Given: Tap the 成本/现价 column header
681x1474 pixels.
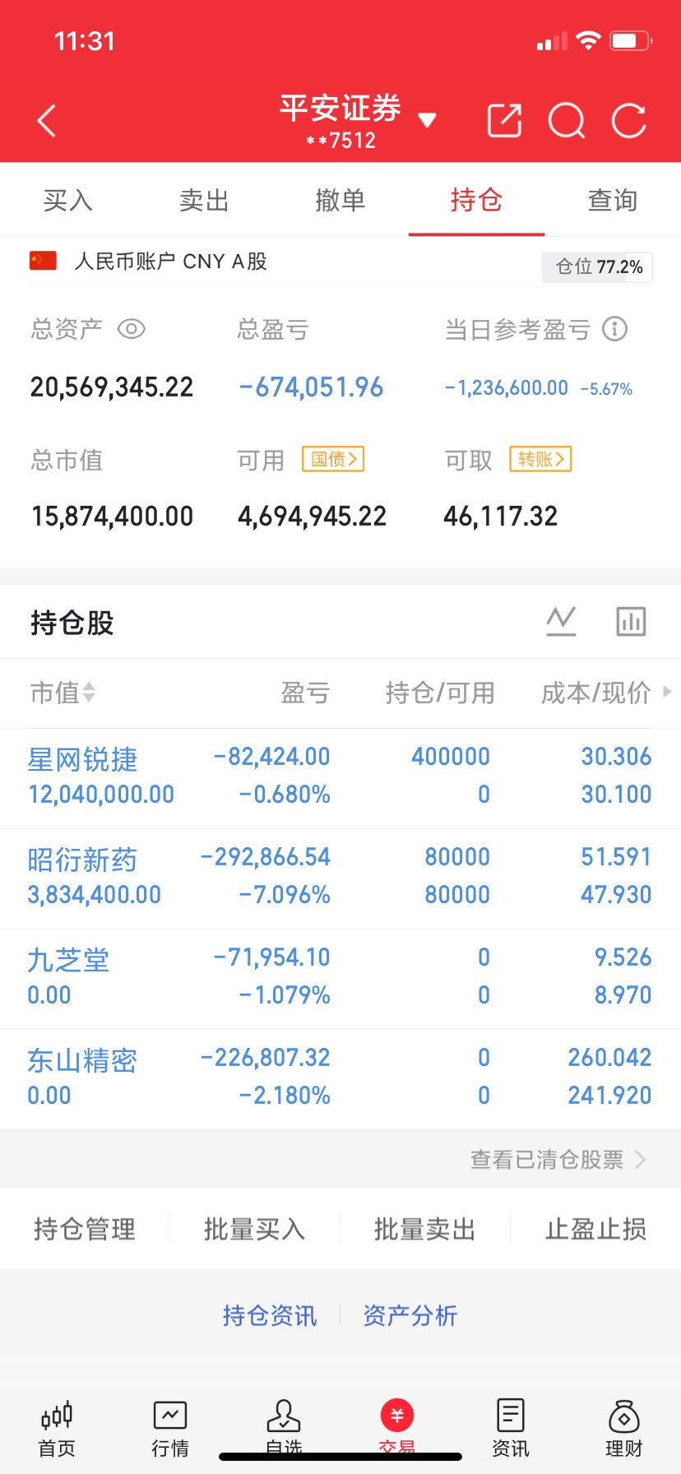Looking at the screenshot, I should [595, 693].
